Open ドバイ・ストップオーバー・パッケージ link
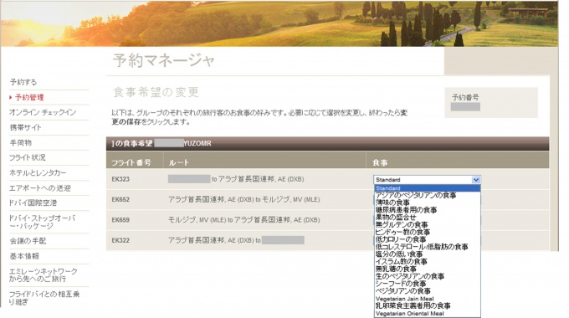The width and height of the screenshot is (569, 318). click(x=43, y=222)
